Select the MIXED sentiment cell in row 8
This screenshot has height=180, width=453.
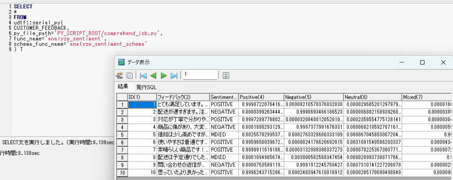(x=224, y=157)
